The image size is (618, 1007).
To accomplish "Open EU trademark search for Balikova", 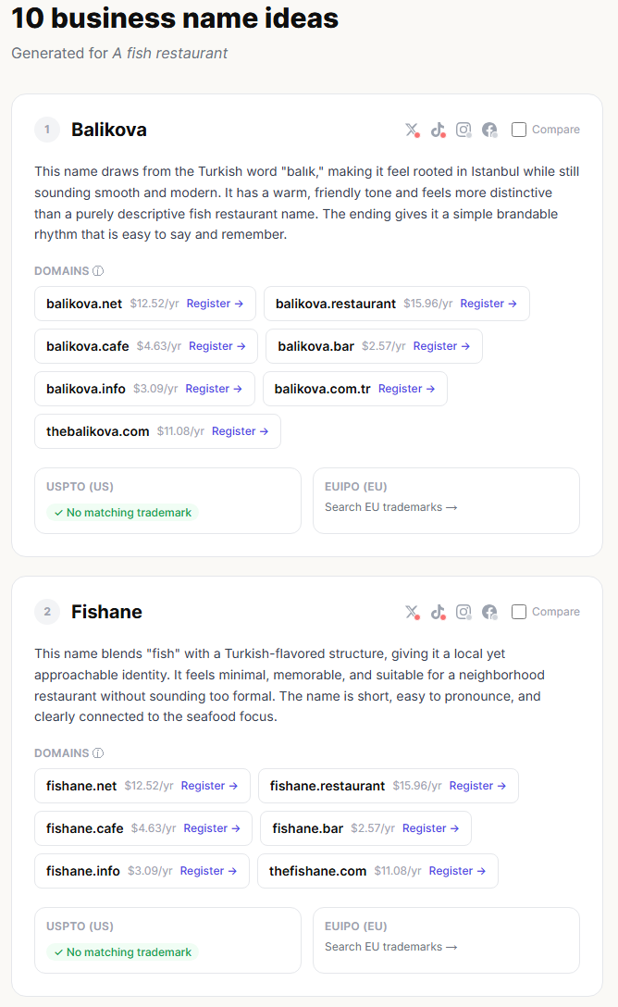I will (392, 506).
